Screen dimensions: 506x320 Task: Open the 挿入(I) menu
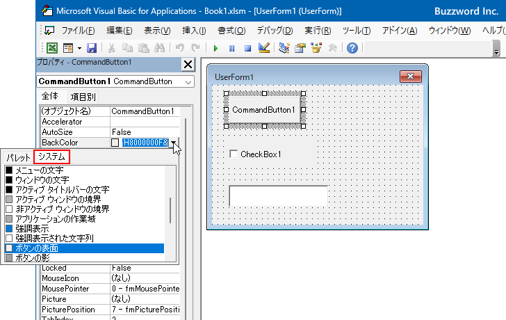coord(194,31)
